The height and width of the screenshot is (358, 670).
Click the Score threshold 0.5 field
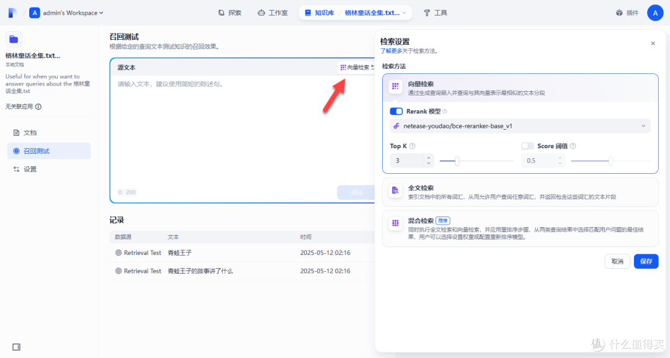point(538,161)
